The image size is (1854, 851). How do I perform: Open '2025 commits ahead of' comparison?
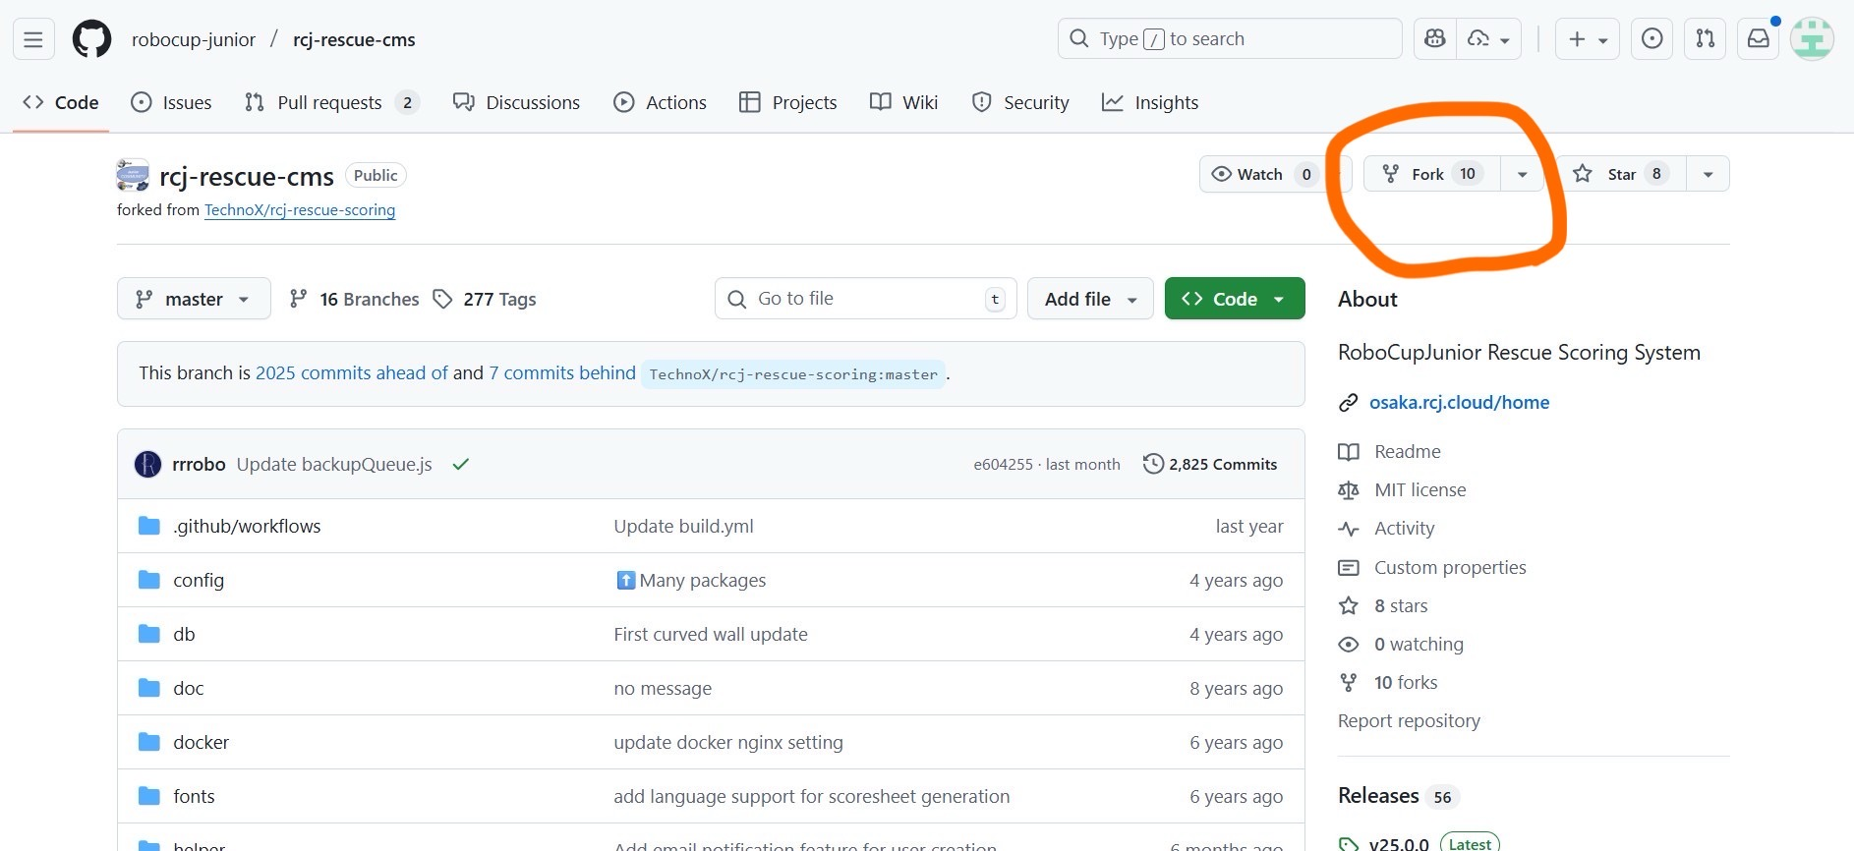tap(352, 373)
